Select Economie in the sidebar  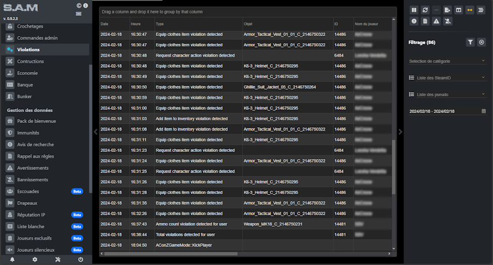(27, 73)
